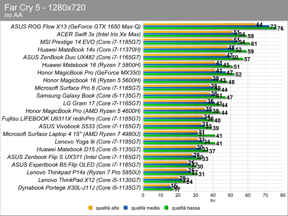Click the value 61 on MSI Prestige bar
Screen dimensions: 288x216
(x=254, y=44)
